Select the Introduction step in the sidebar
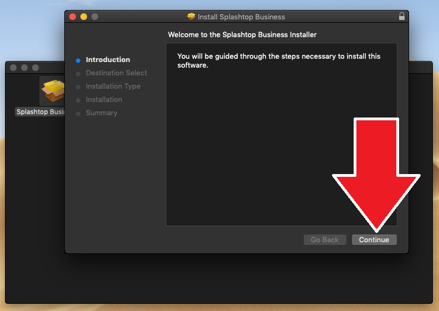439x311 pixels. (x=108, y=60)
